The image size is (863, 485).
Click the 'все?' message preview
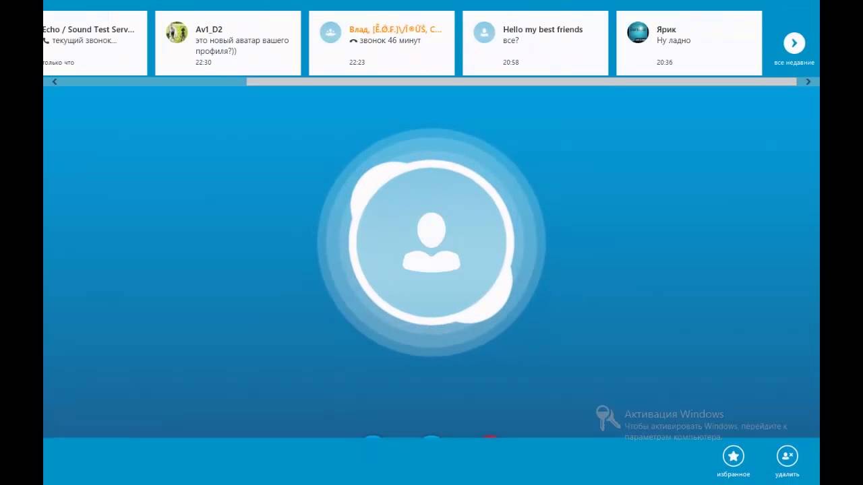pyautogui.click(x=511, y=40)
